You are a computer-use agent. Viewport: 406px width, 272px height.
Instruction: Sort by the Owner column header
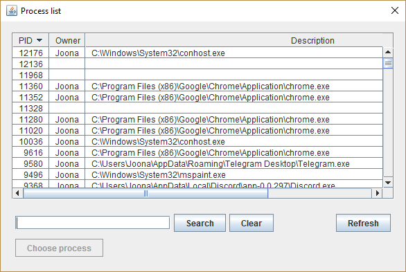(67, 40)
